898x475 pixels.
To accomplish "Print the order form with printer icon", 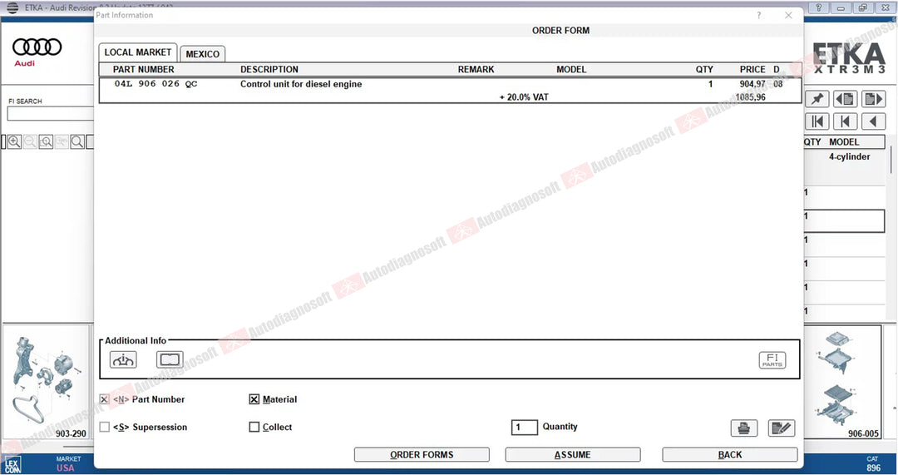I will pos(744,428).
